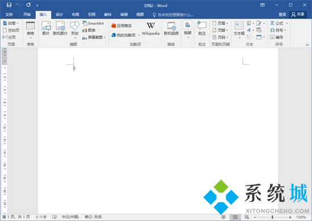Click the 共享 (Share) button
Image resolution: width=312 pixels, height=221 pixels.
coord(298,15)
